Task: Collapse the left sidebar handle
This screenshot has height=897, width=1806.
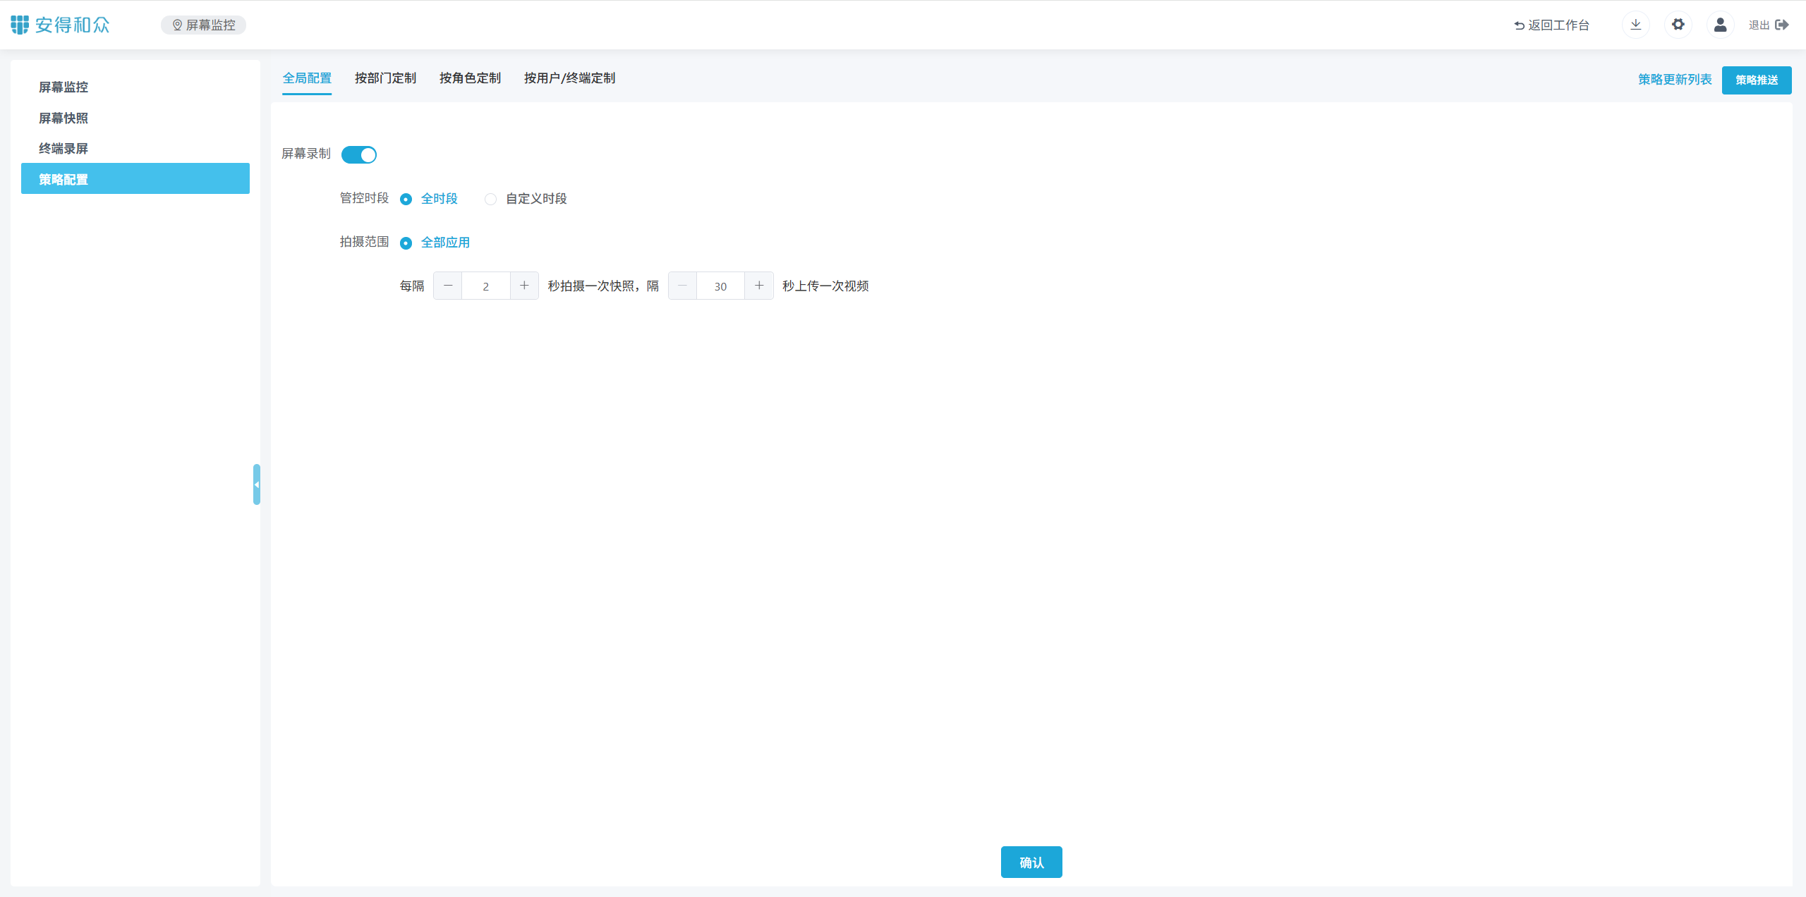Action: click(x=257, y=484)
